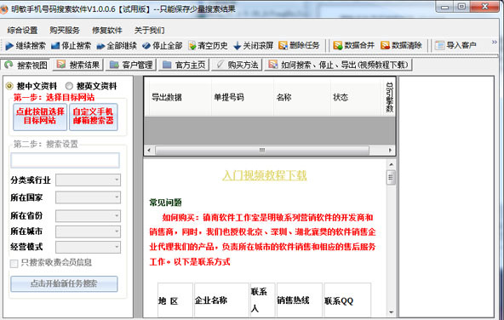
Task: Click 点击开始新任务搜索 button
Action: pyautogui.click(x=65, y=283)
